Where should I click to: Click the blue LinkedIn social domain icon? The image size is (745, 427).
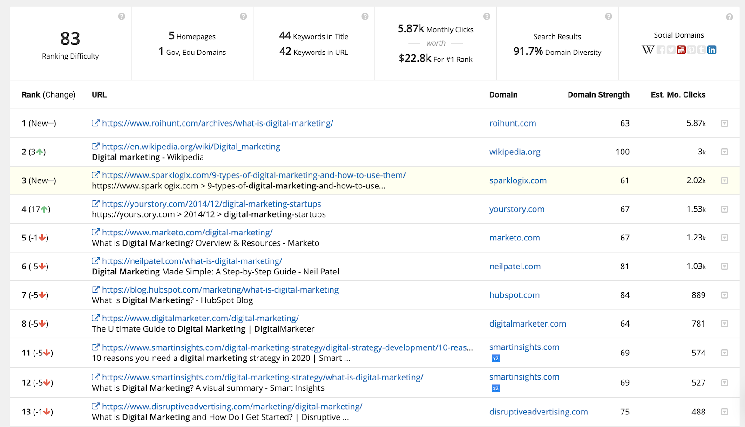[x=712, y=50]
